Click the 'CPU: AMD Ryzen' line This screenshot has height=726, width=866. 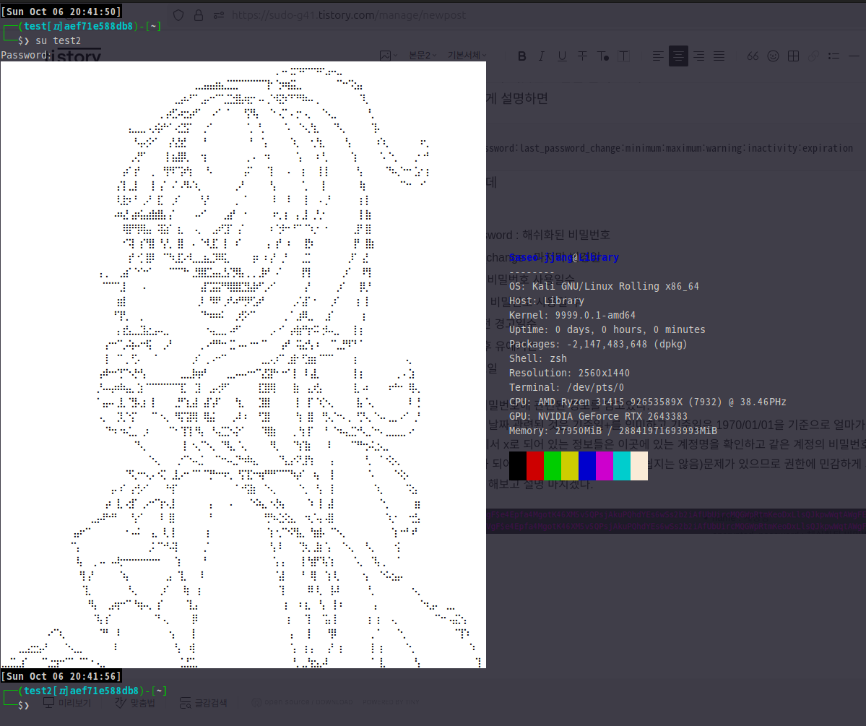click(647, 402)
